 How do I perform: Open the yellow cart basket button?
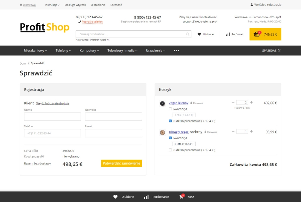click(x=265, y=34)
